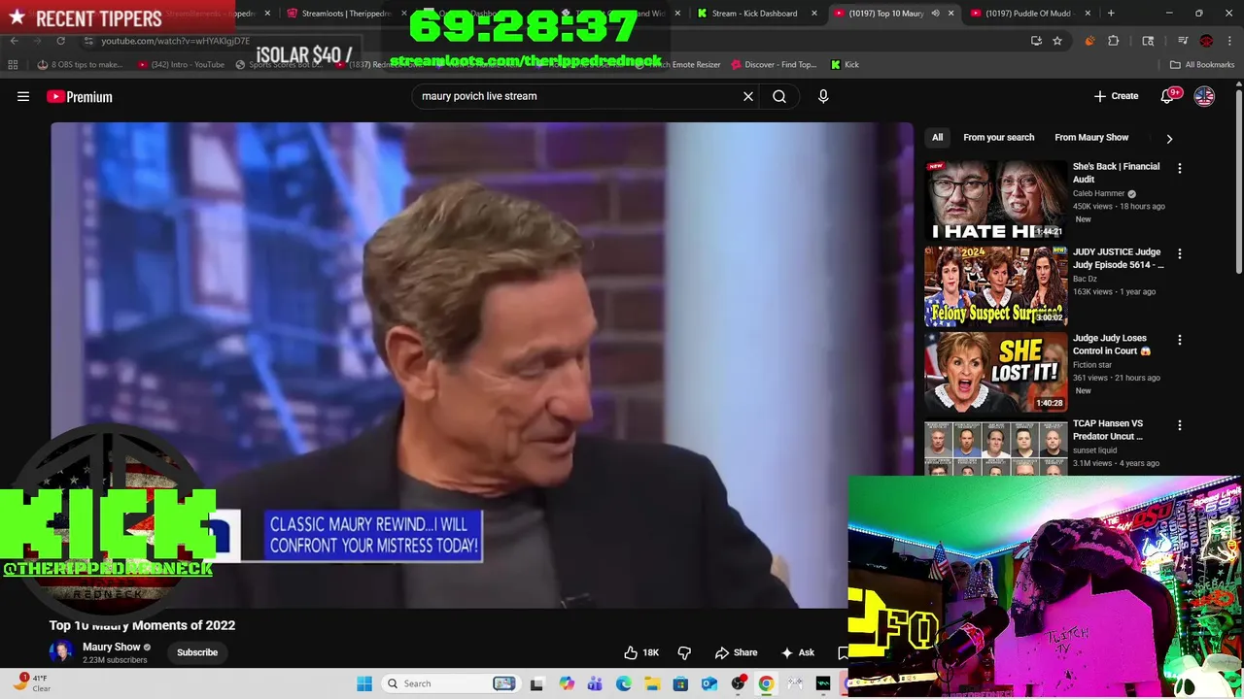Open All Bookmarks folder
This screenshot has width=1244, height=699.
click(1201, 64)
